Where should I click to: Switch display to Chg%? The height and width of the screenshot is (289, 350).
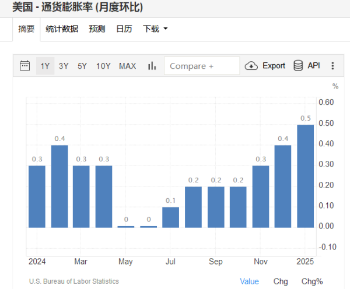click(312, 281)
